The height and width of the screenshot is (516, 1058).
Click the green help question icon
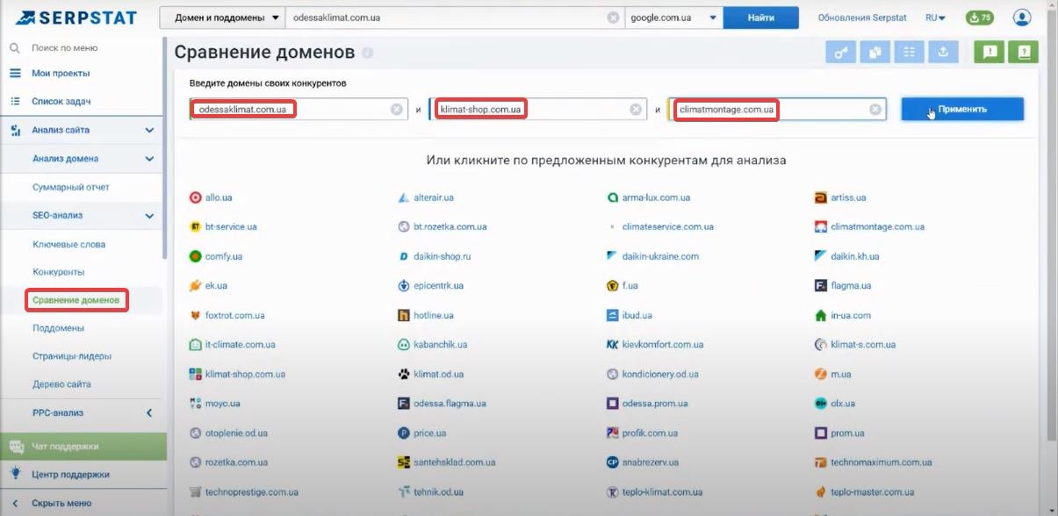coord(1024,53)
